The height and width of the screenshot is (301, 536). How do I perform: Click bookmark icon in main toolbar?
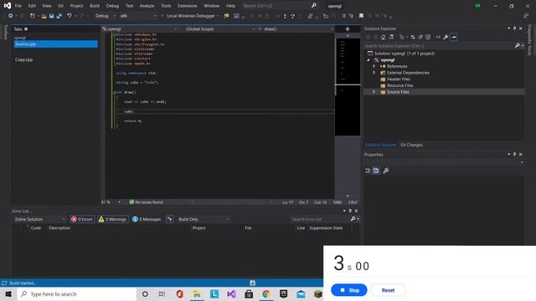click(361, 16)
